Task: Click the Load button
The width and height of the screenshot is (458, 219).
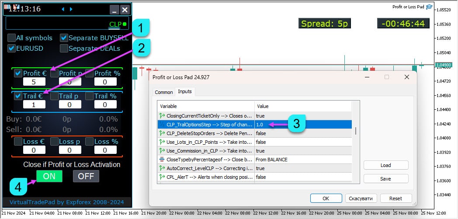Action: point(386,165)
